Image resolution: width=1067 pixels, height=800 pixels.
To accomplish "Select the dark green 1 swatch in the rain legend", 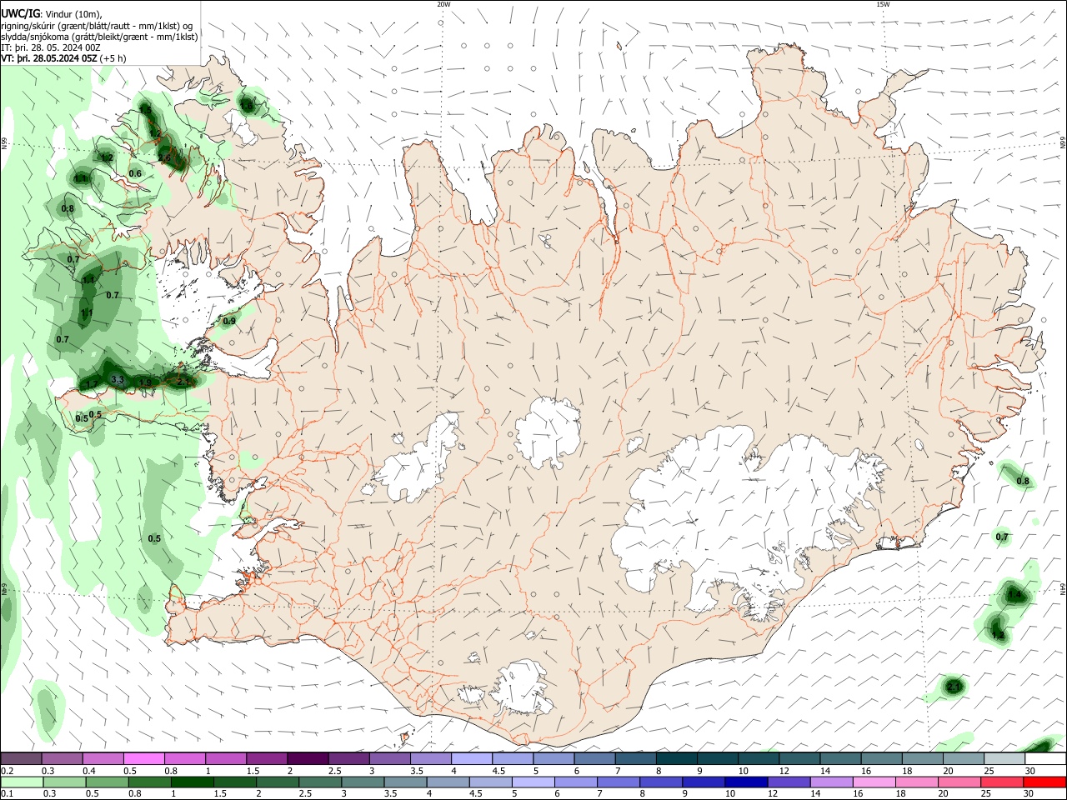I will pyautogui.click(x=192, y=782).
